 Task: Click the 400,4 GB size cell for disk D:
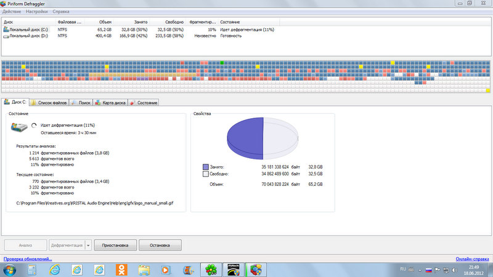104,36
